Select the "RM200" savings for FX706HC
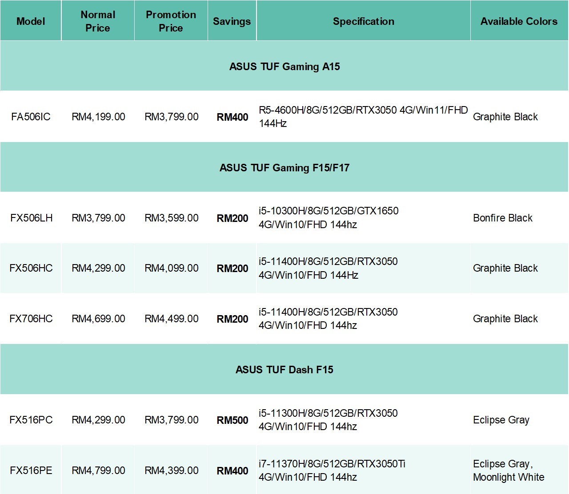The width and height of the screenshot is (569, 494). pyautogui.click(x=232, y=319)
